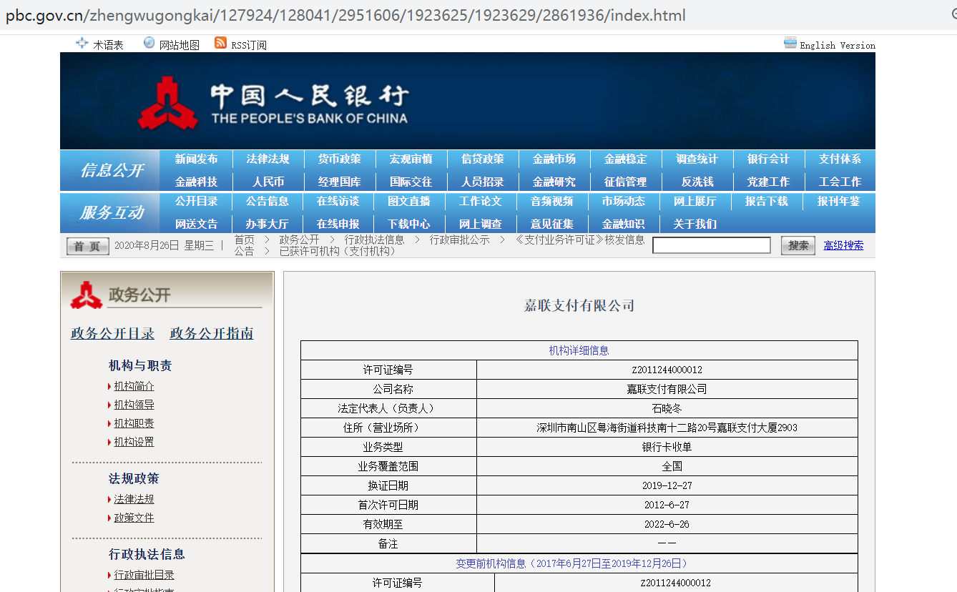Viewport: 957px width, 592px height.
Task: Go to the 图文直播 page
Action: [x=409, y=201]
